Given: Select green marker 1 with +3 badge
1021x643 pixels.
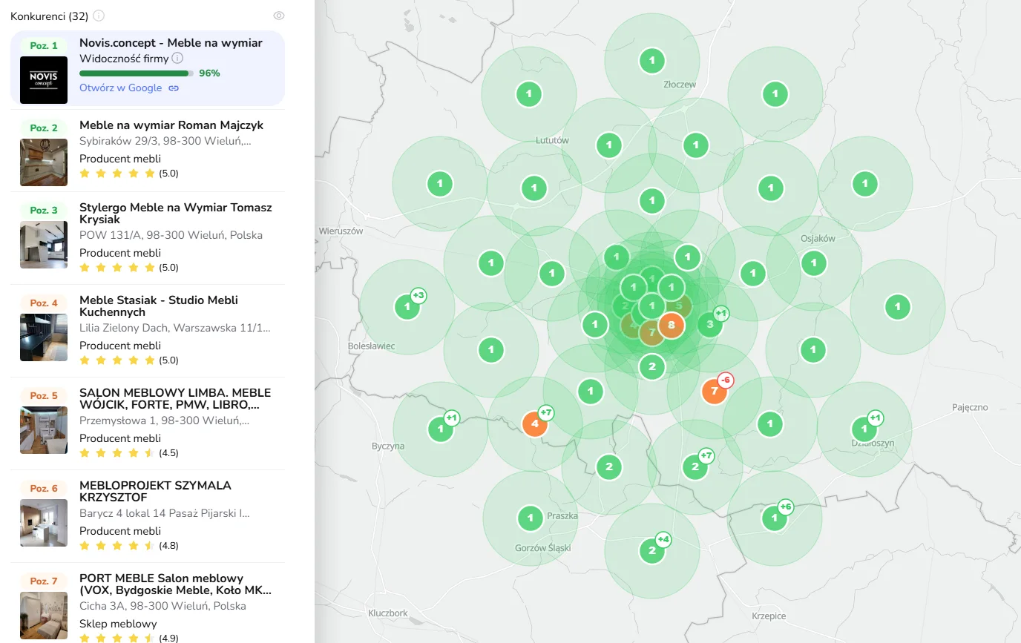Looking at the screenshot, I should click(407, 306).
